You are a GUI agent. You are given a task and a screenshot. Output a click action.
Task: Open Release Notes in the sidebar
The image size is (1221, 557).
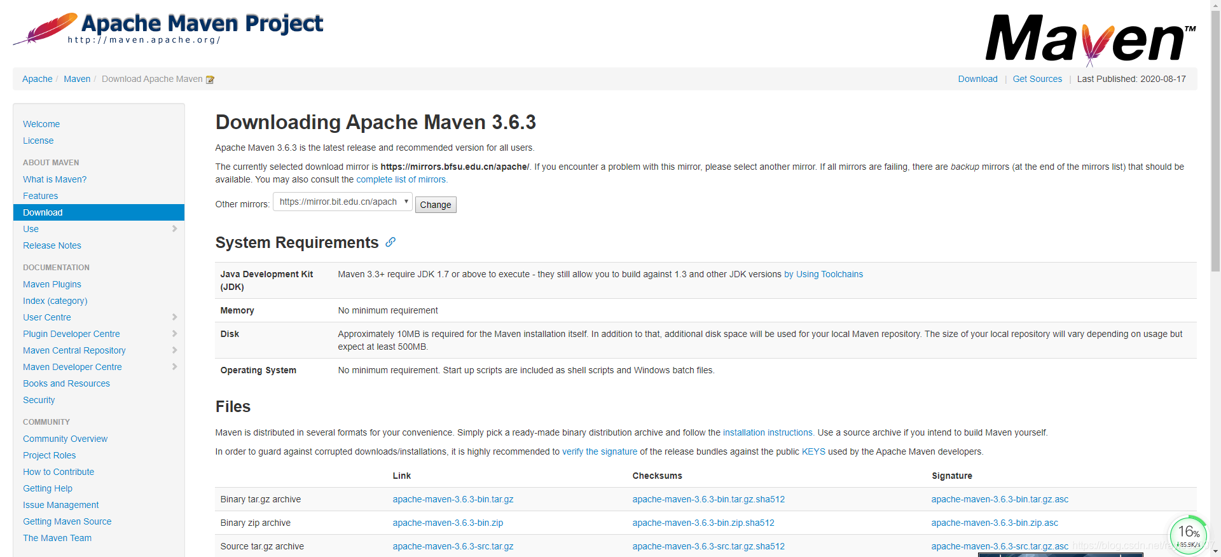(x=52, y=245)
